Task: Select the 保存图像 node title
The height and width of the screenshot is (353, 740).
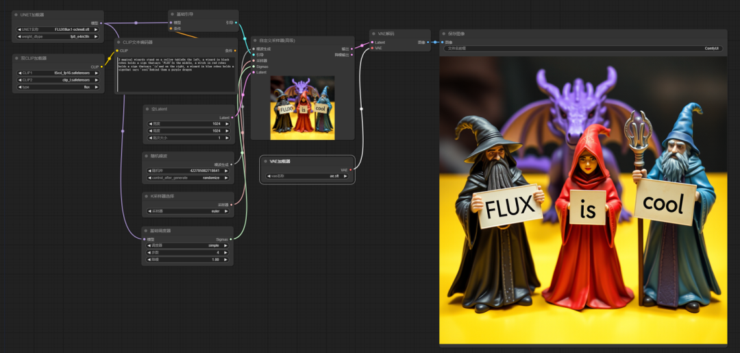Action: point(456,34)
